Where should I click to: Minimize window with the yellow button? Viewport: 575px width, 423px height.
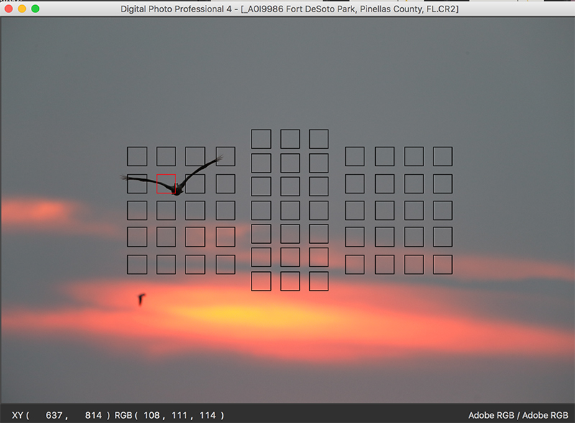[x=22, y=9]
